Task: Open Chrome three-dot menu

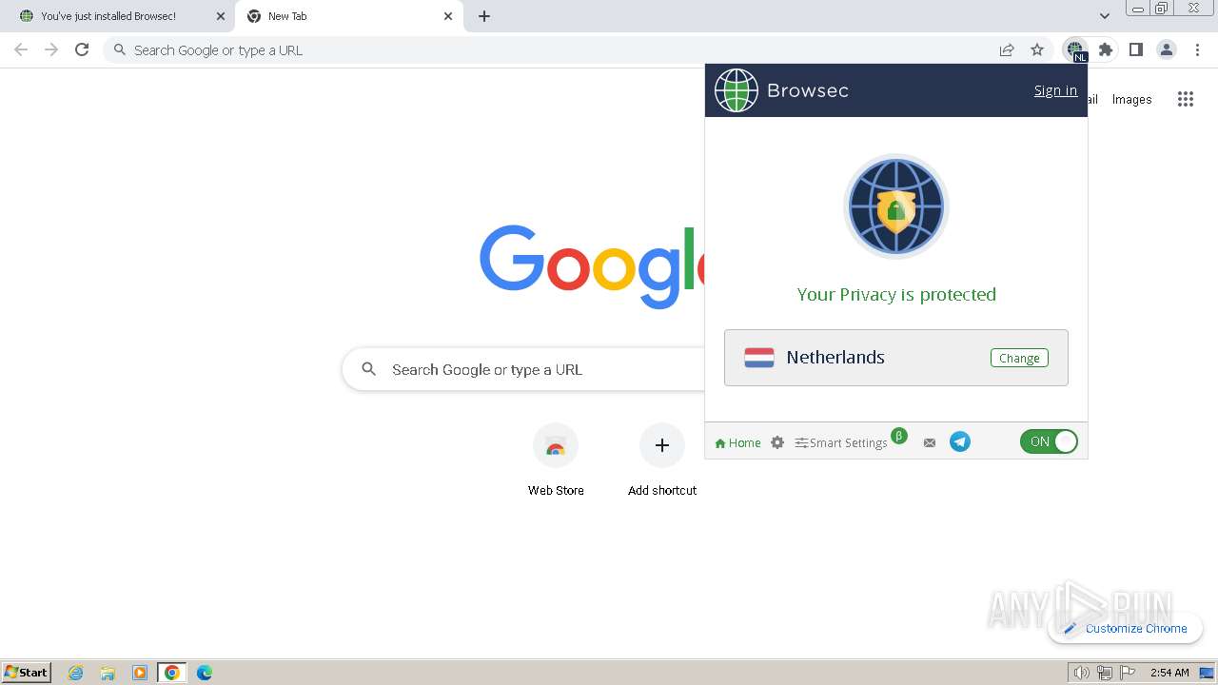Action: 1198,49
